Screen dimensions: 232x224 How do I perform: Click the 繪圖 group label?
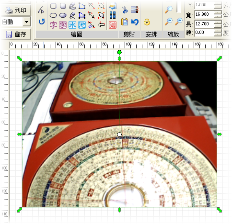(76, 34)
